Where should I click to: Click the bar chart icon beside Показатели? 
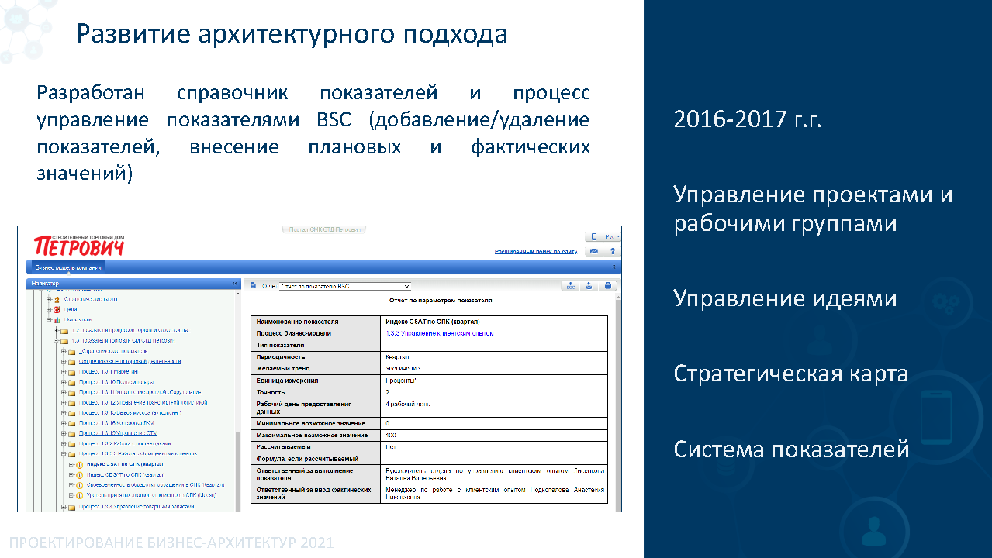(x=57, y=319)
